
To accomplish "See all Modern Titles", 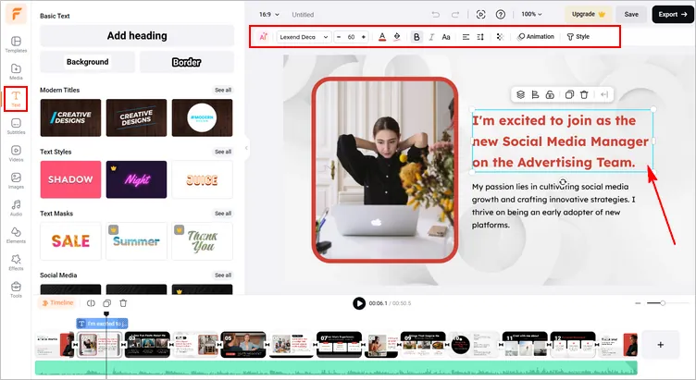I will [223, 90].
